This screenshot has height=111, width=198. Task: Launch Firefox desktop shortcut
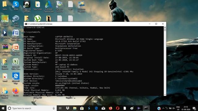[16, 92]
